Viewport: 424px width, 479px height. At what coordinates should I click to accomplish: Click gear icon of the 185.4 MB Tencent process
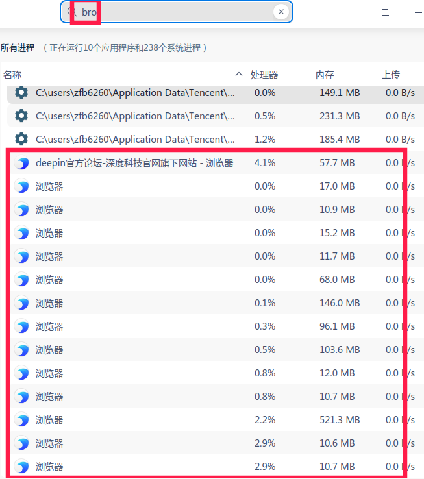click(21, 140)
